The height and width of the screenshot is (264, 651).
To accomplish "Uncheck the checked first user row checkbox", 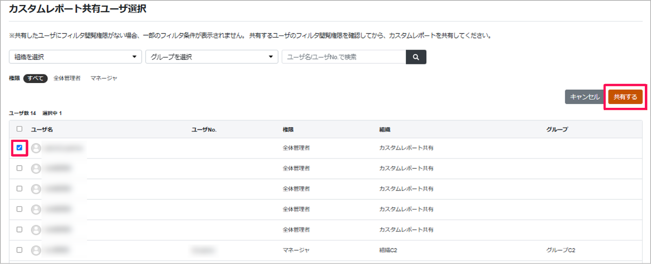I will click(19, 148).
